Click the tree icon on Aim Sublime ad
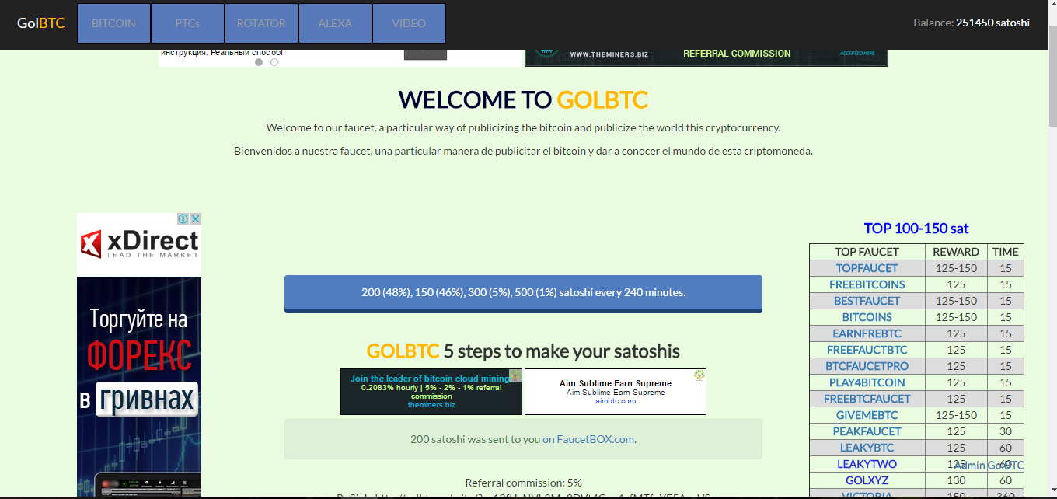Screen dimensions: 1057x499 tap(699, 375)
